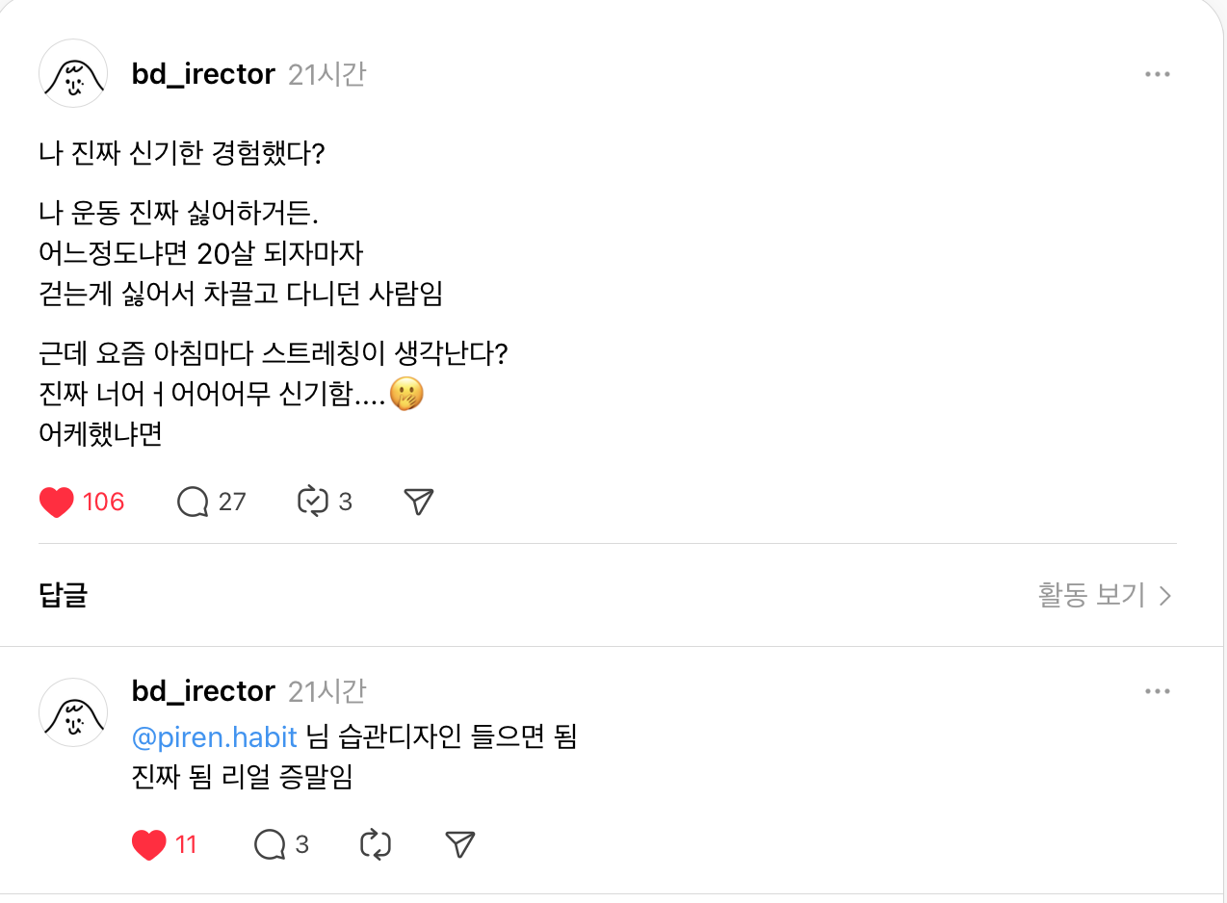Open the @piren.habit profile link
Screen dimensions: 1227x903
[x=214, y=735]
